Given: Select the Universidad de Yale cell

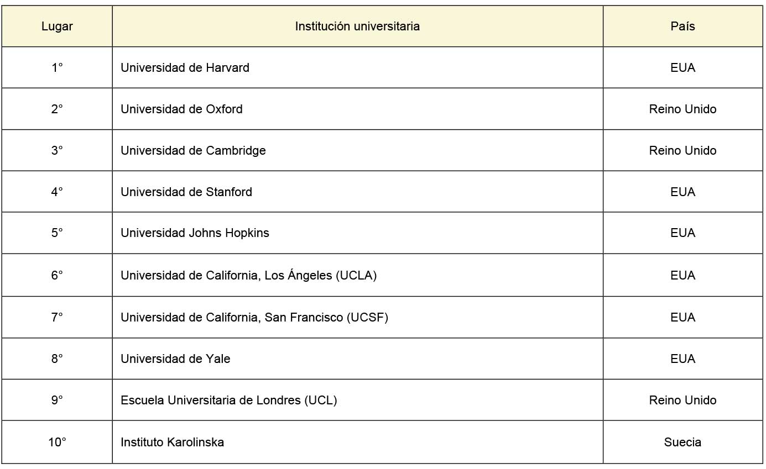Looking at the screenshot, I should pyautogui.click(x=175, y=359).
